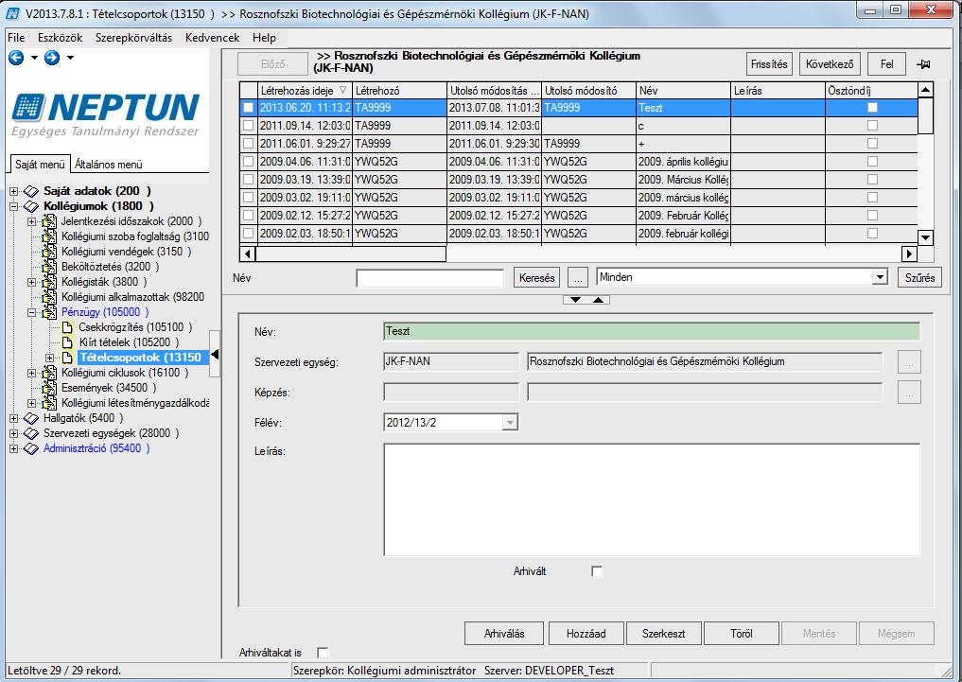962x682 pixels.
Task: Toggle Ösztöndíj checkbox in the Teszt row
Action: pyautogui.click(x=872, y=107)
